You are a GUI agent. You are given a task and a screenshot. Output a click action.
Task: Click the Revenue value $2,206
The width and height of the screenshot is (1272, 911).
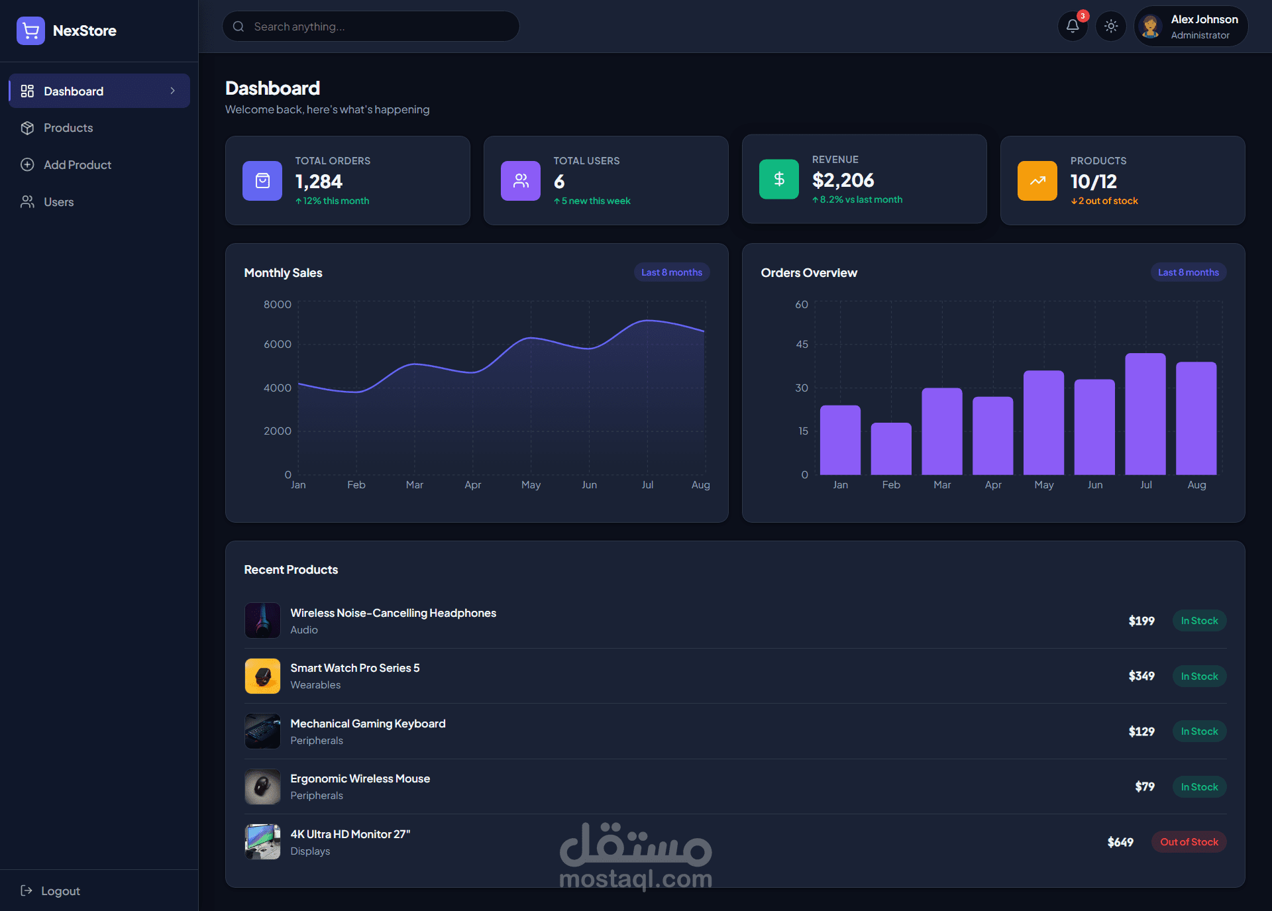[843, 180]
